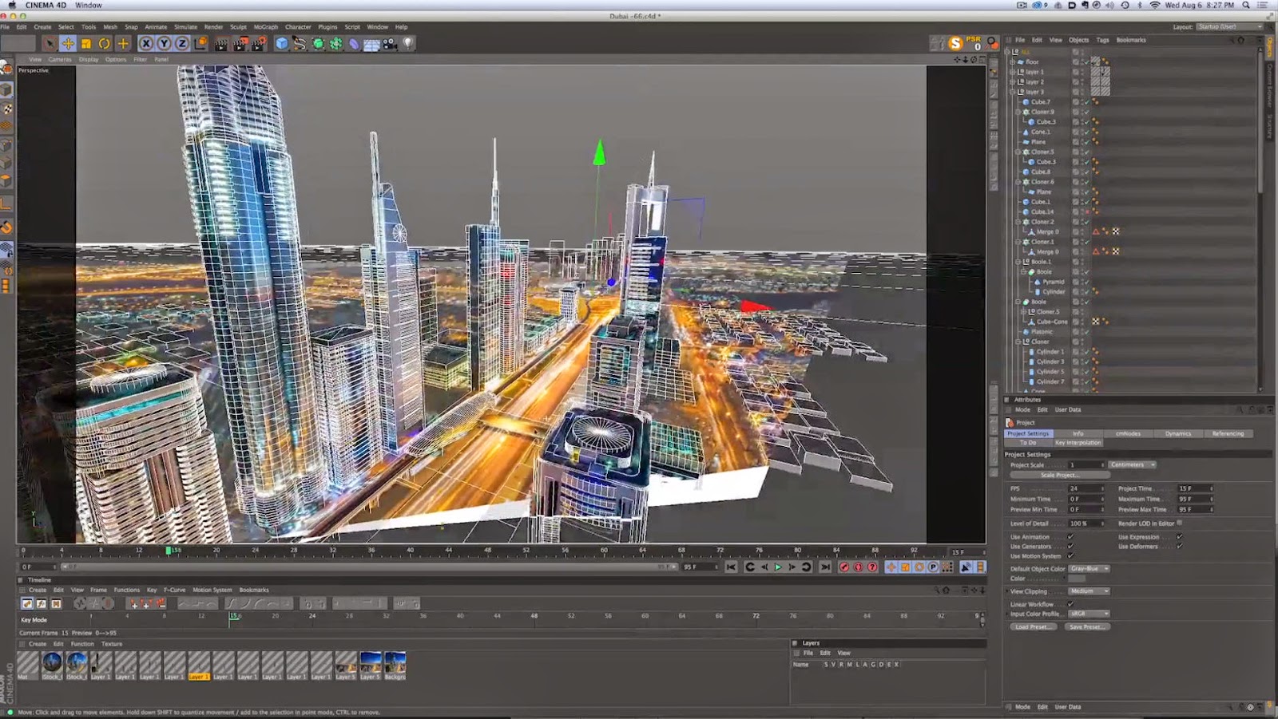Click the Platonic object icon
Image resolution: width=1278 pixels, height=719 pixels.
tap(1026, 331)
